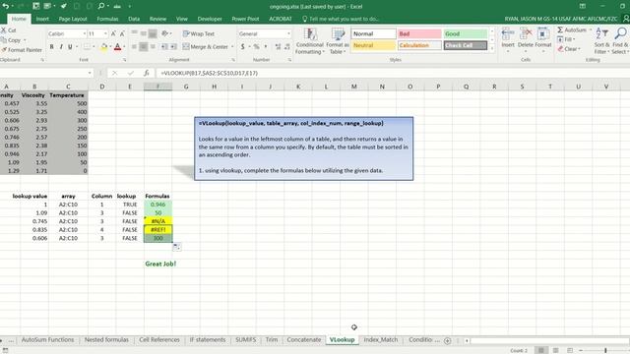This screenshot has width=630, height=354.
Task: Adjust the zoom slider in status bar
Action: [x=605, y=350]
